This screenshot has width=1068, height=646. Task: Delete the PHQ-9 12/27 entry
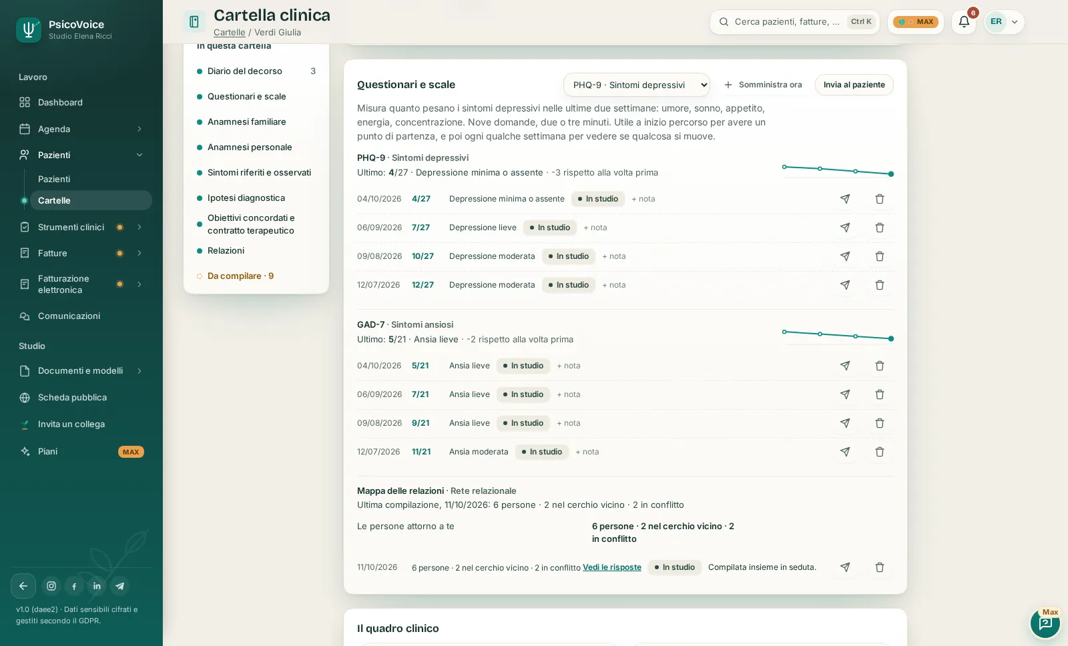pos(880,285)
